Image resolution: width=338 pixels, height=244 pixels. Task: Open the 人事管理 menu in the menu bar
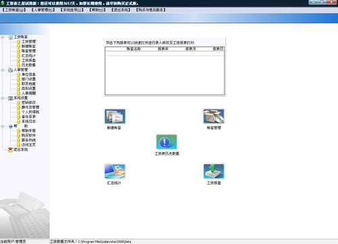tap(43, 10)
